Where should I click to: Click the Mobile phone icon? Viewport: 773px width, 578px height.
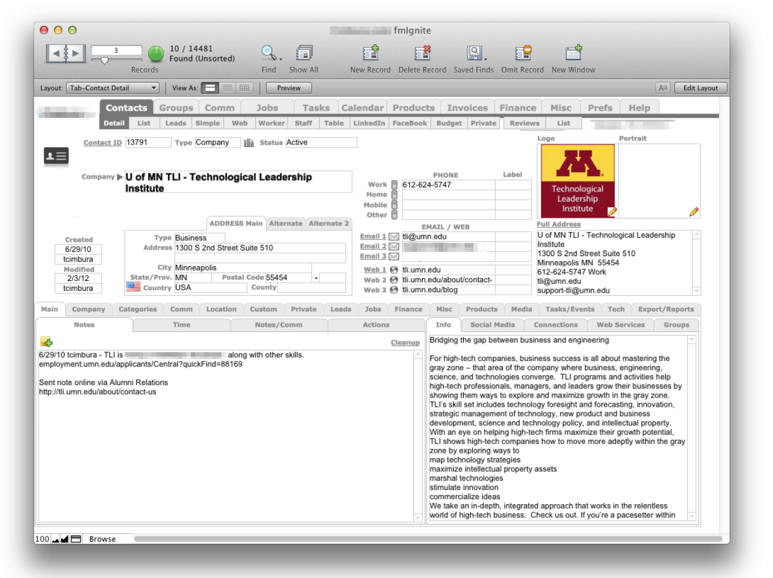[x=394, y=205]
